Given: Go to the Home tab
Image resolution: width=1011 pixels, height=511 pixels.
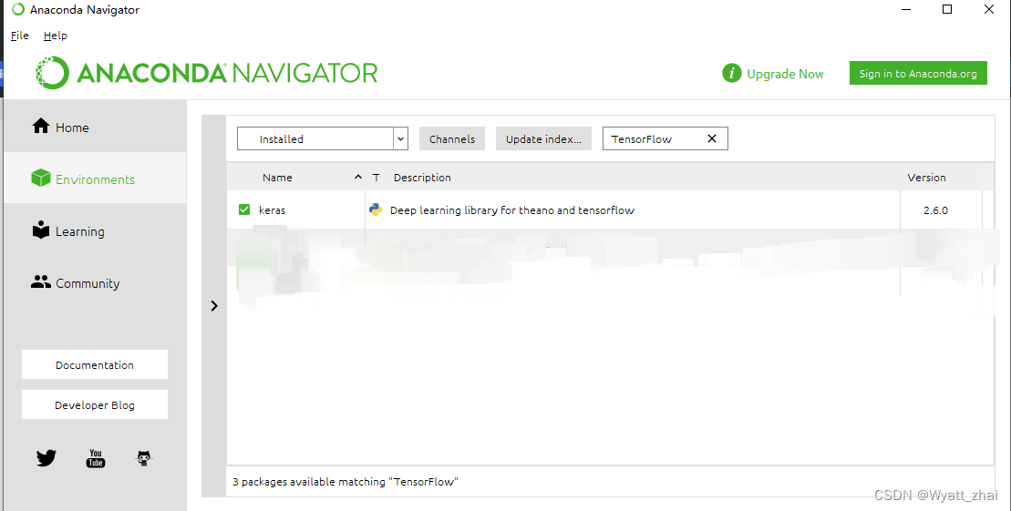Looking at the screenshot, I should (95, 127).
